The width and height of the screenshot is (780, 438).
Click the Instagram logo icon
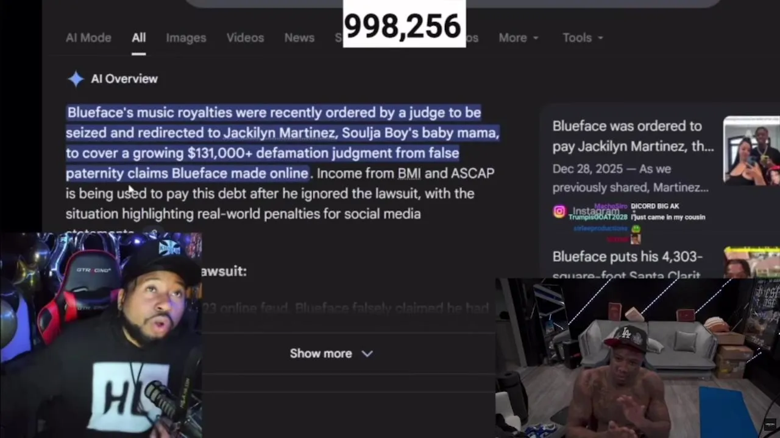coord(559,211)
